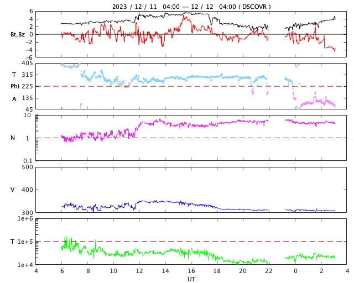Viewport: 354px width, 283px height.
Task: Click the 'N' density axis label
Action: 13,138
